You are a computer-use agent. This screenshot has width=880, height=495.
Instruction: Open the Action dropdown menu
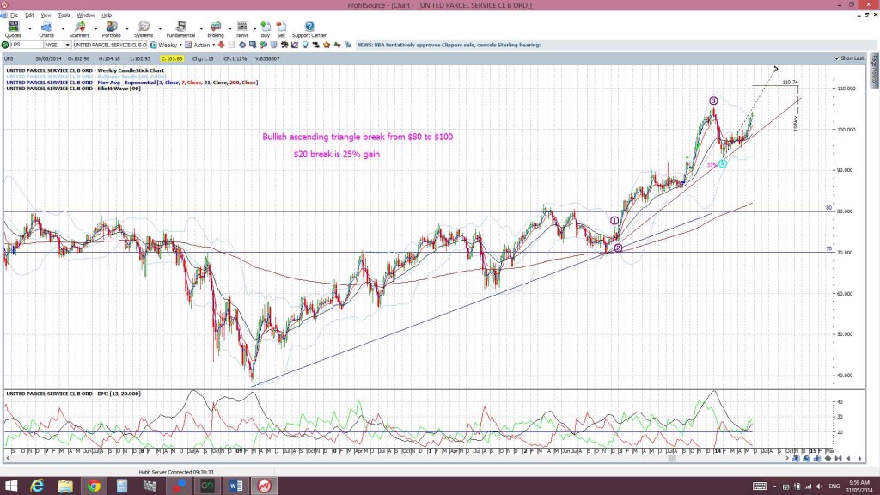tap(213, 45)
